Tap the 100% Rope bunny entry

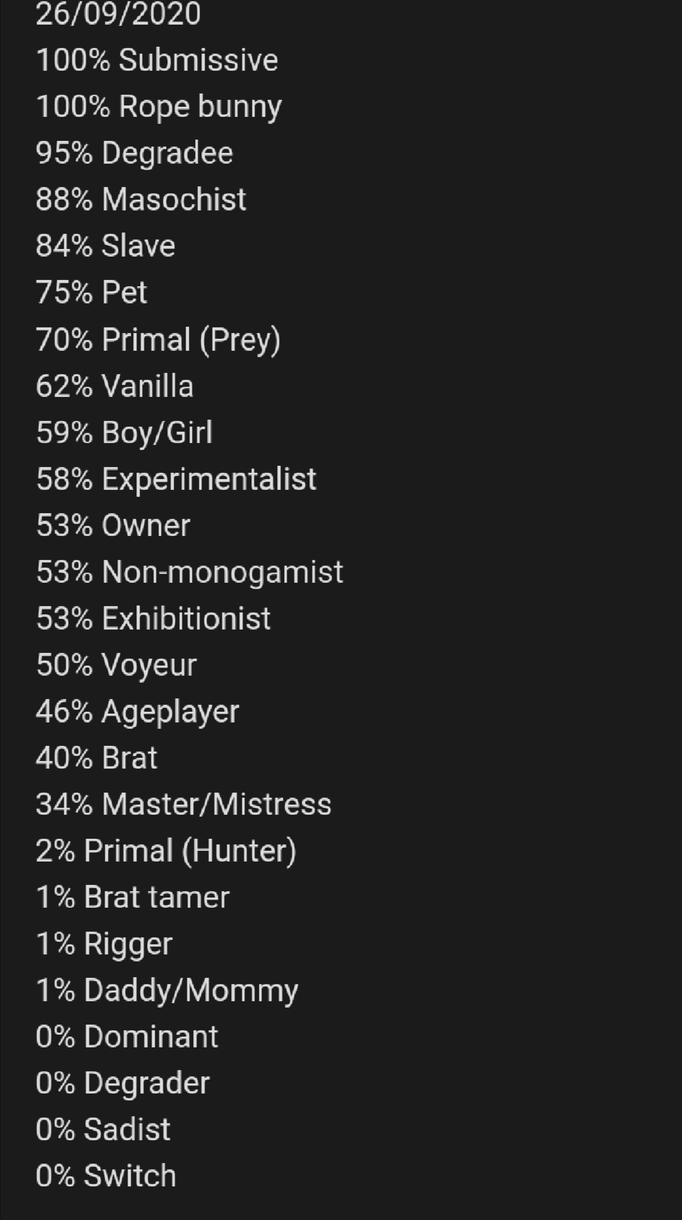click(159, 106)
